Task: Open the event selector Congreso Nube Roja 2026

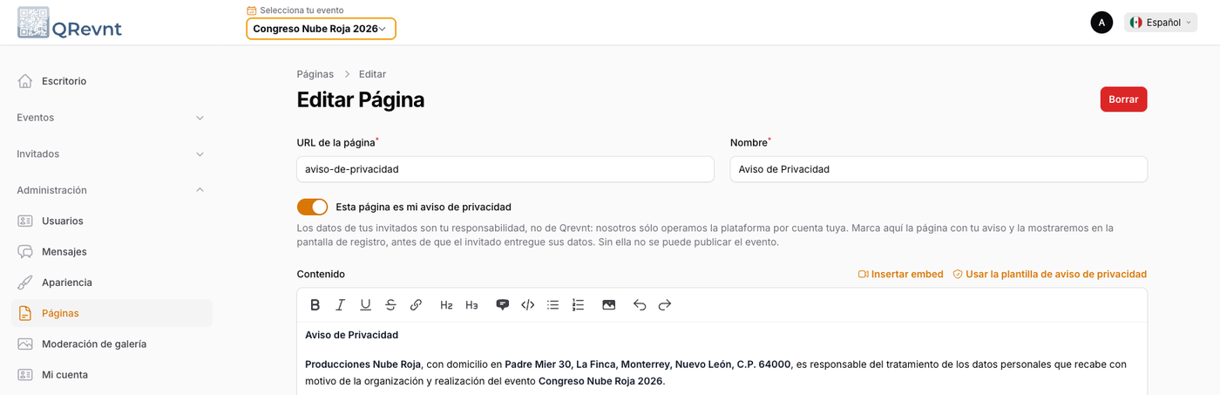Action: click(321, 29)
